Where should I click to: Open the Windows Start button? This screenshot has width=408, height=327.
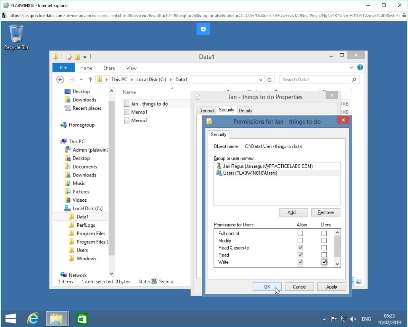pos(11,319)
